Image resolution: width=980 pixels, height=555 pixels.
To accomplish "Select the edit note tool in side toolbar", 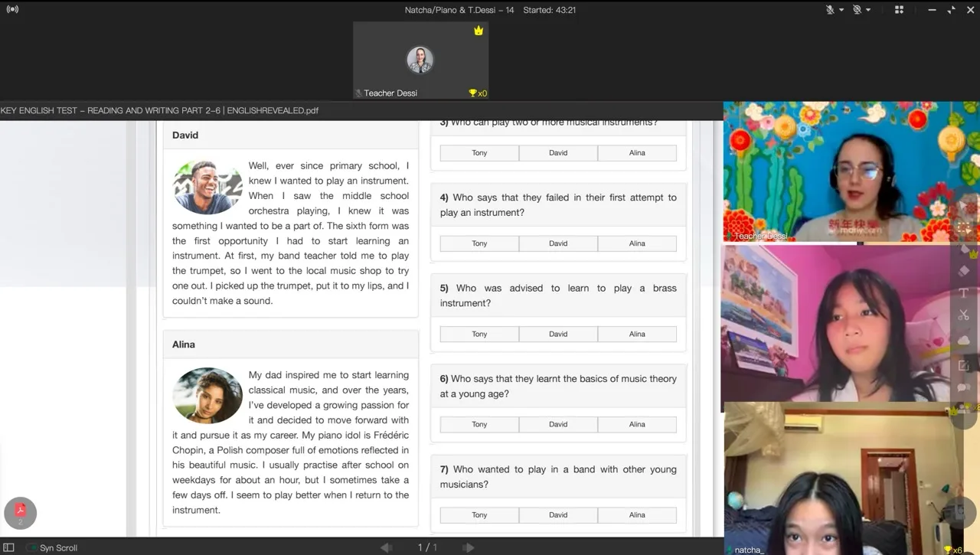I will (x=964, y=365).
